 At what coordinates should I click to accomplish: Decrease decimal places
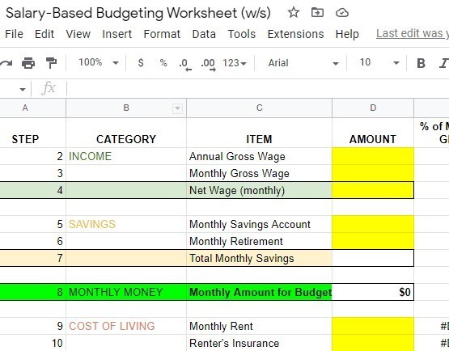pyautogui.click(x=185, y=64)
